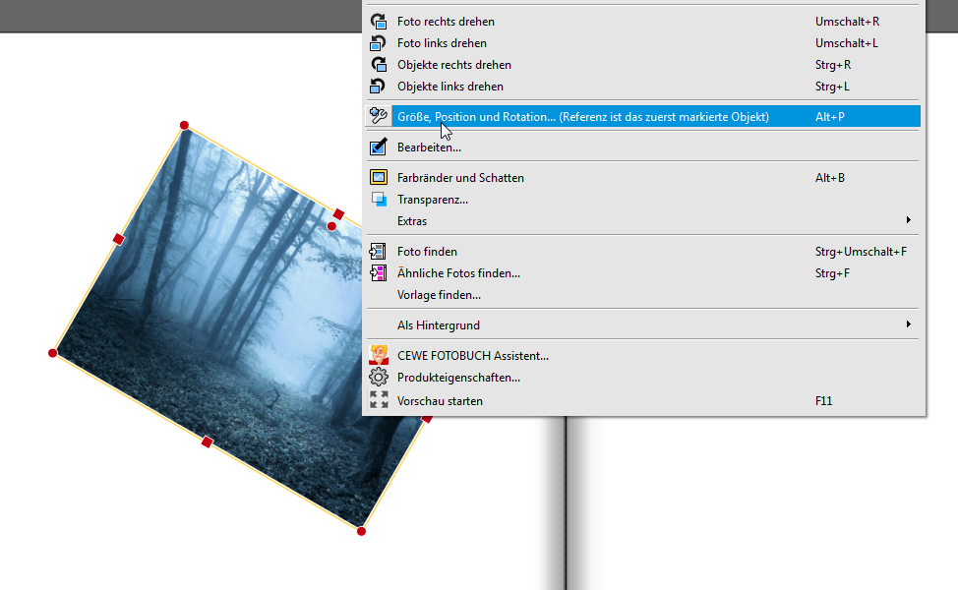Image resolution: width=958 pixels, height=590 pixels.
Task: Open Größe, Position und Rotation dialog
Action: tap(643, 116)
